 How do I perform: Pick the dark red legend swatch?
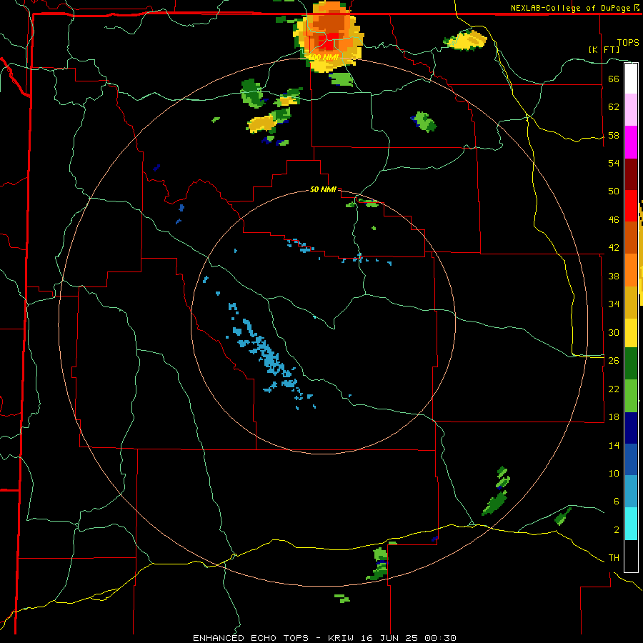coord(631,174)
